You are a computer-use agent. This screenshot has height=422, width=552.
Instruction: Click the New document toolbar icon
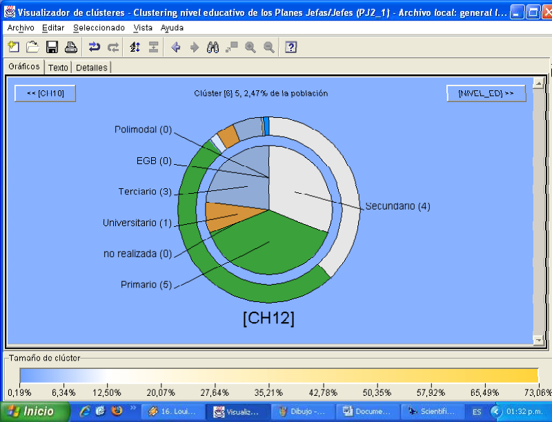[x=13, y=47]
